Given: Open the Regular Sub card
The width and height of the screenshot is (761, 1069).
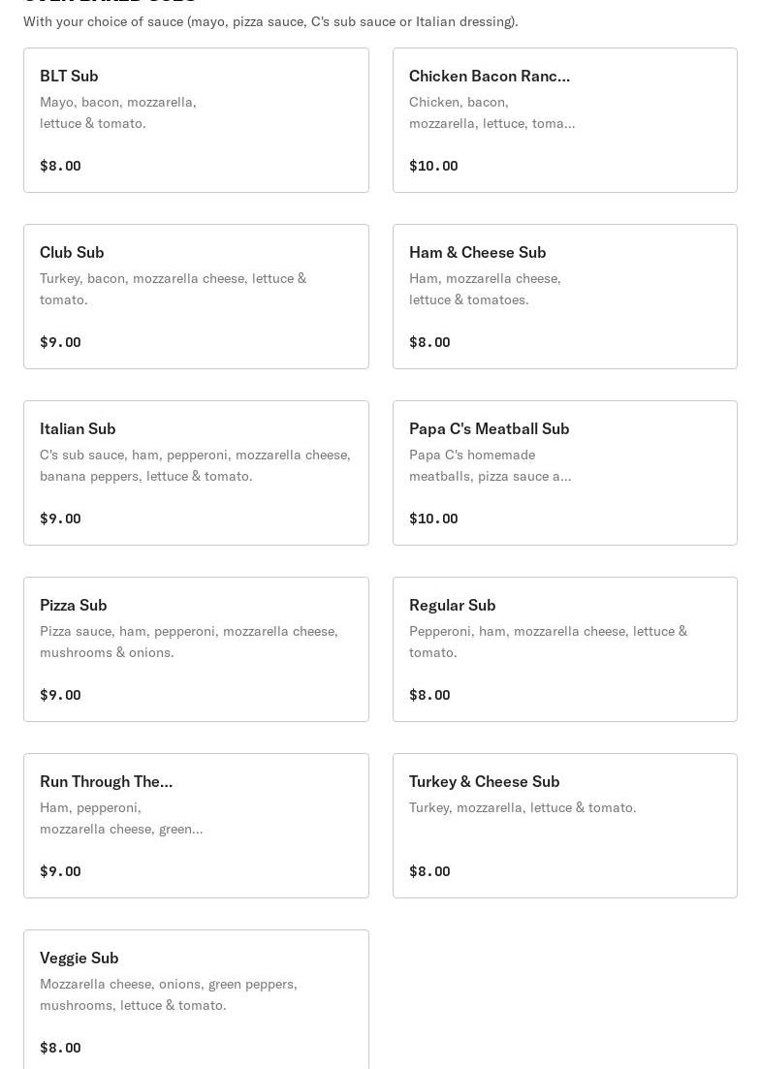Looking at the screenshot, I should (564, 649).
